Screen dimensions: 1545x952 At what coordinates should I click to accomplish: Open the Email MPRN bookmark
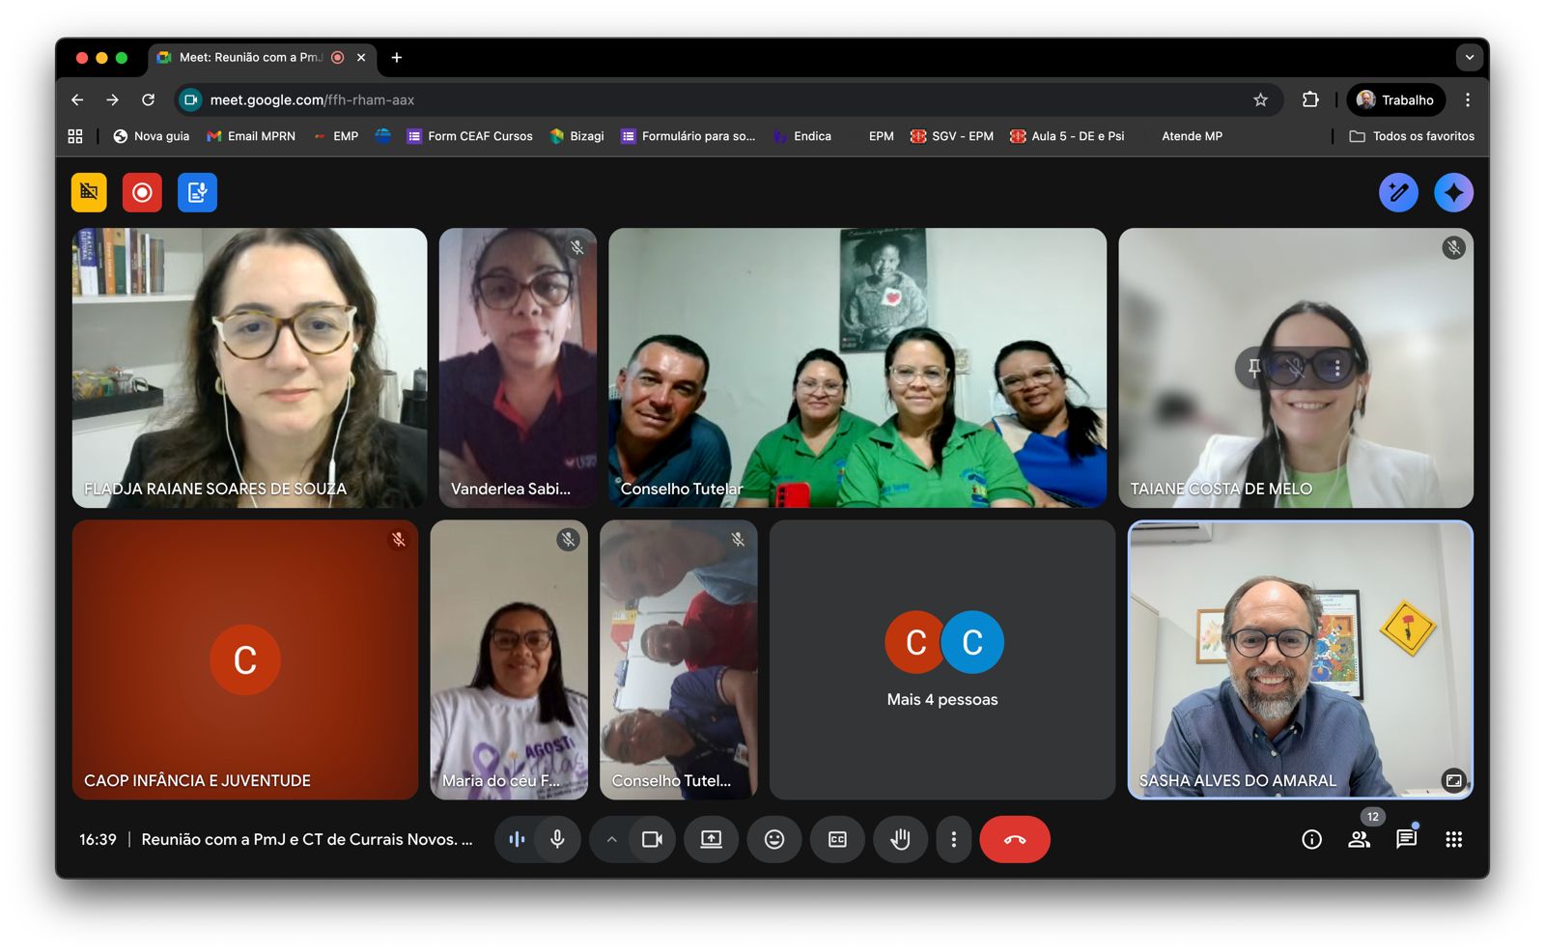[x=251, y=136]
